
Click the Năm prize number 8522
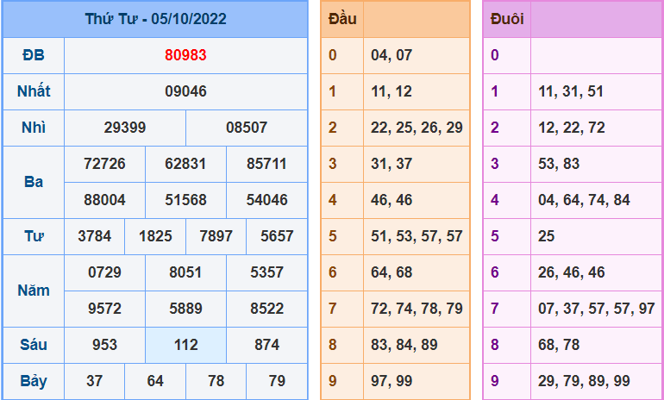(x=266, y=309)
